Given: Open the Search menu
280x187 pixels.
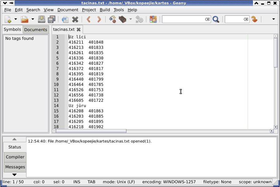Looking at the screenshot, I should 33,10.
